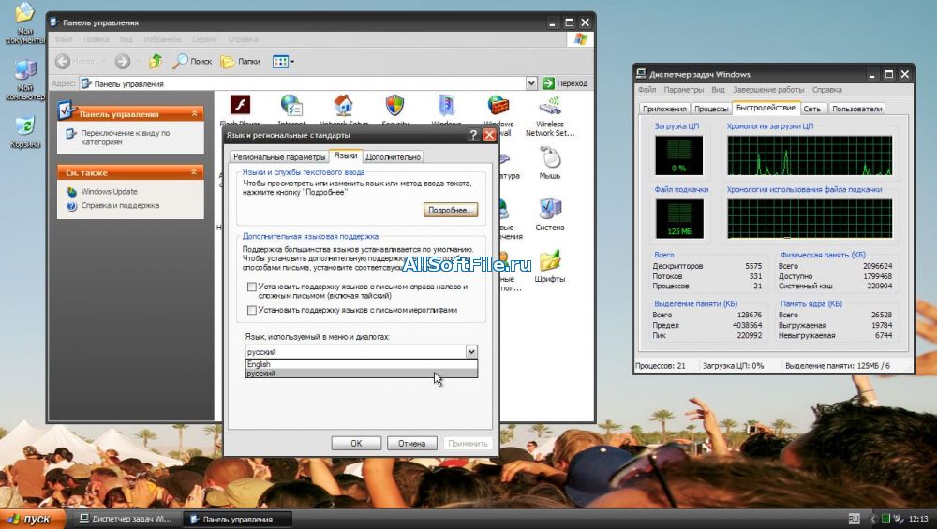
Task: Open Вид menu in Task Manager
Action: point(718,90)
